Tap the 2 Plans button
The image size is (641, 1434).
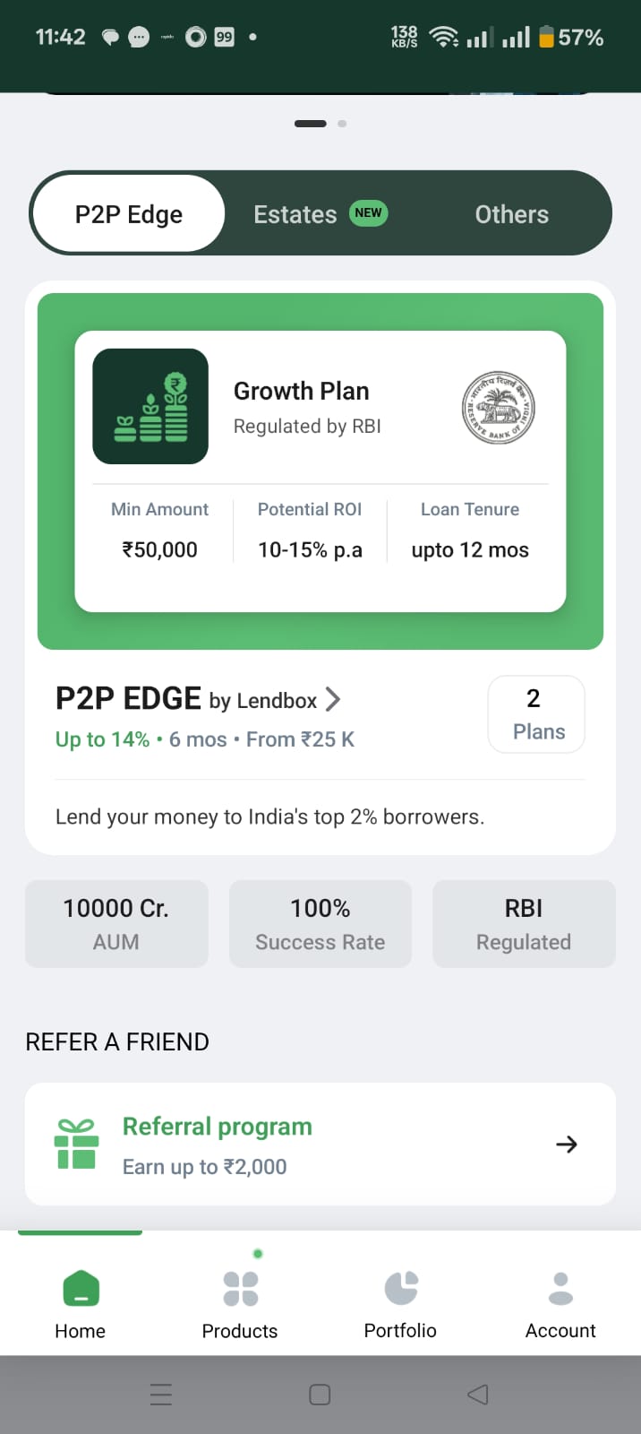point(536,714)
